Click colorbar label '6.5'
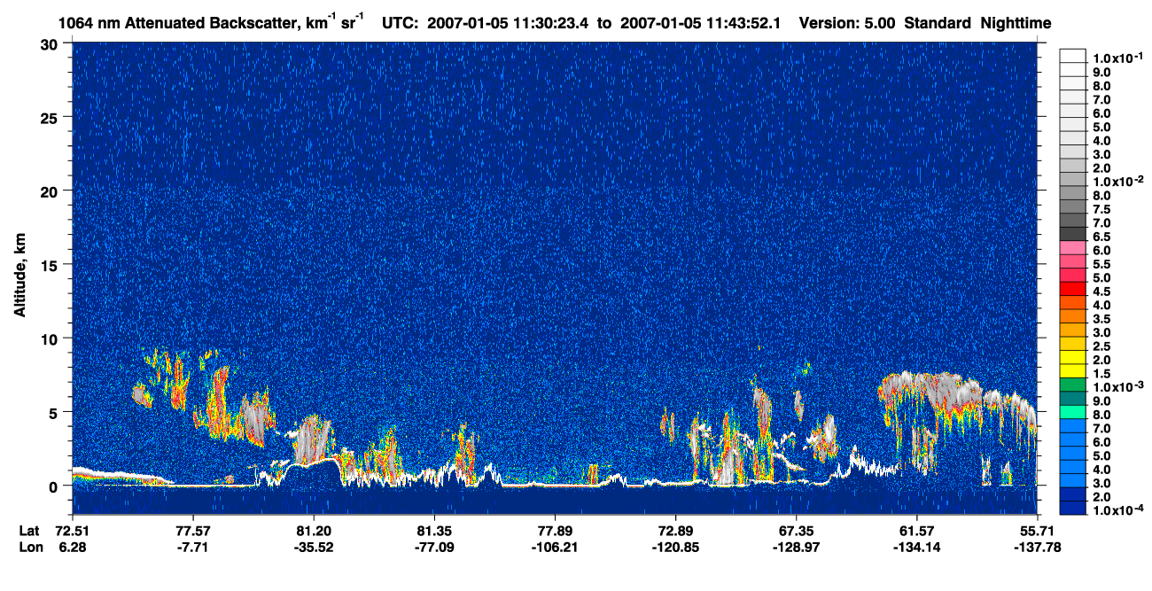The height and width of the screenshot is (591, 1152). tap(1102, 237)
